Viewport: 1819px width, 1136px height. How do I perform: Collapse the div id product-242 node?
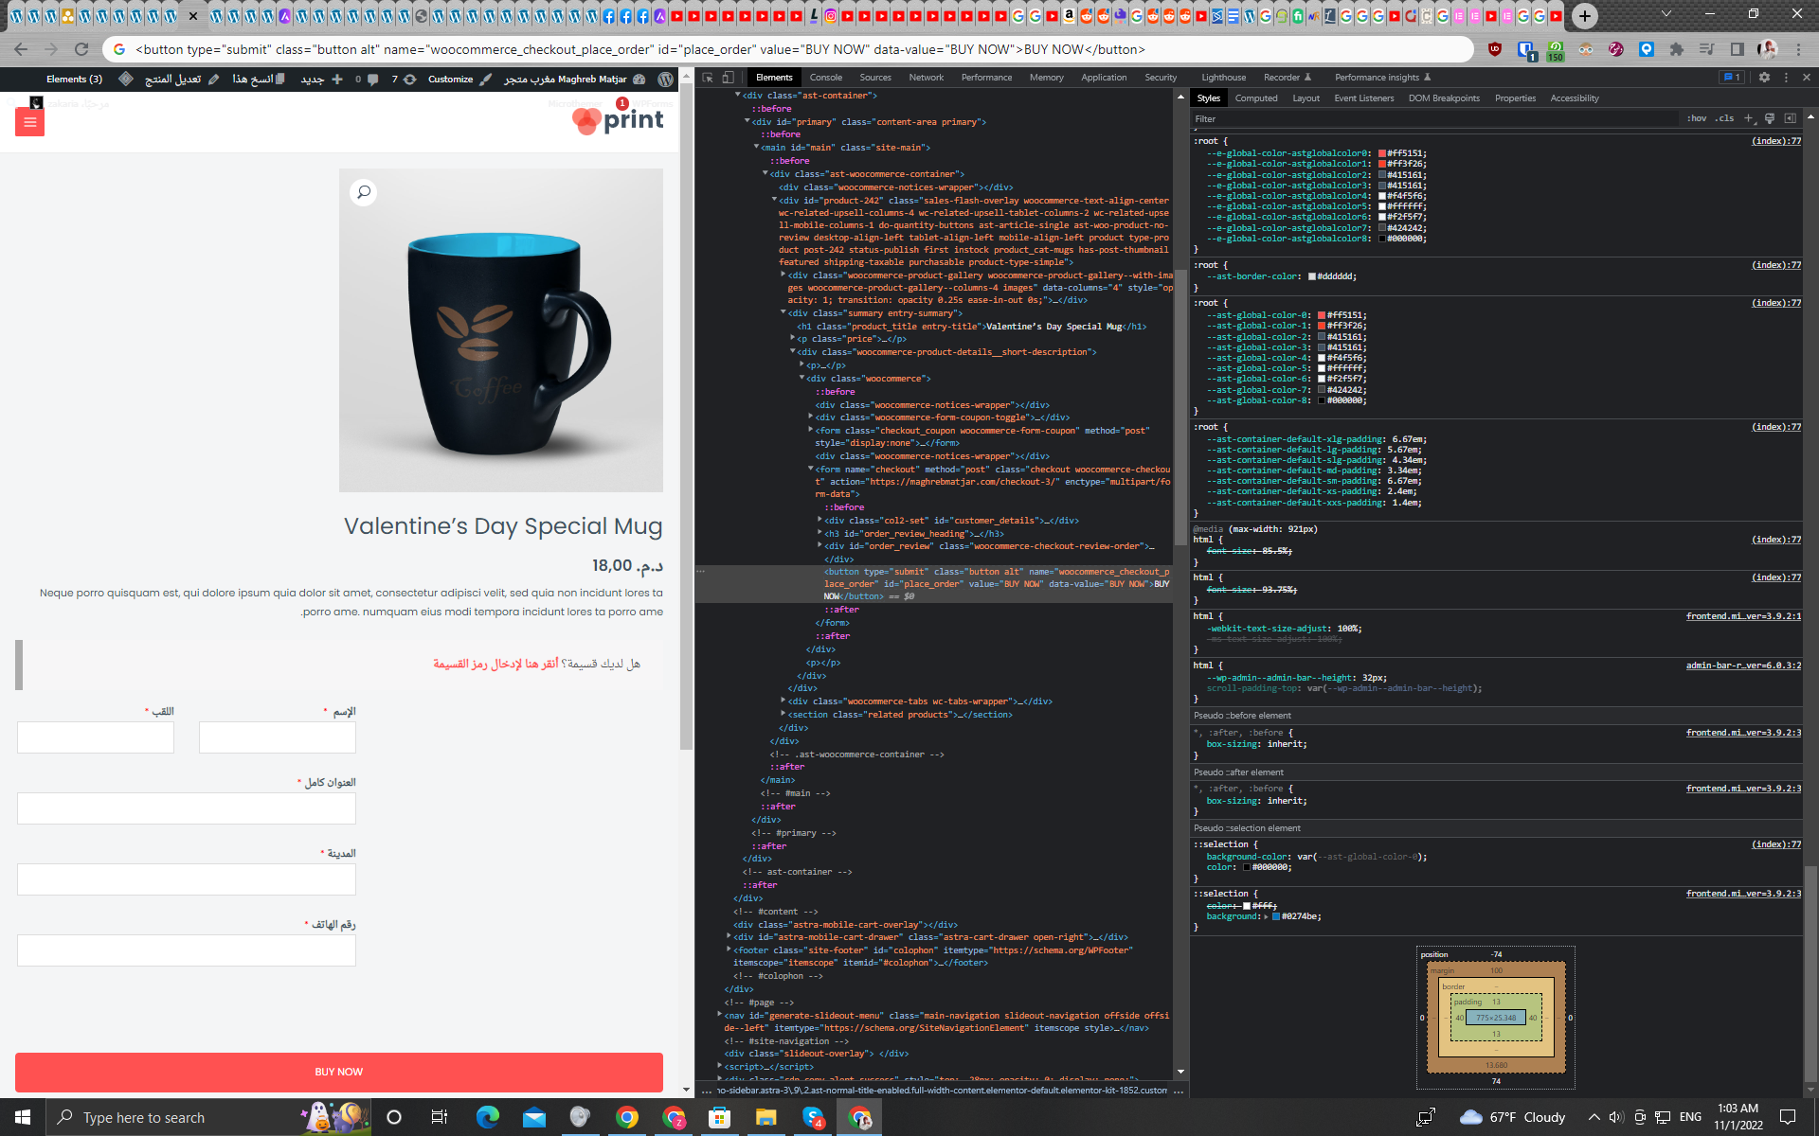click(x=774, y=201)
